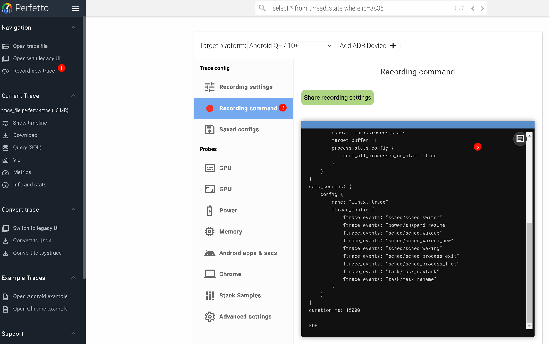Select the Recording settings tab
The width and height of the screenshot is (549, 344).
[x=246, y=87]
